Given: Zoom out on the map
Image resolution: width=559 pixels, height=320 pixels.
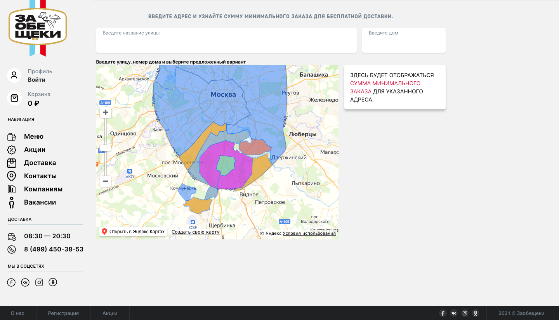Looking at the screenshot, I should coord(105,181).
